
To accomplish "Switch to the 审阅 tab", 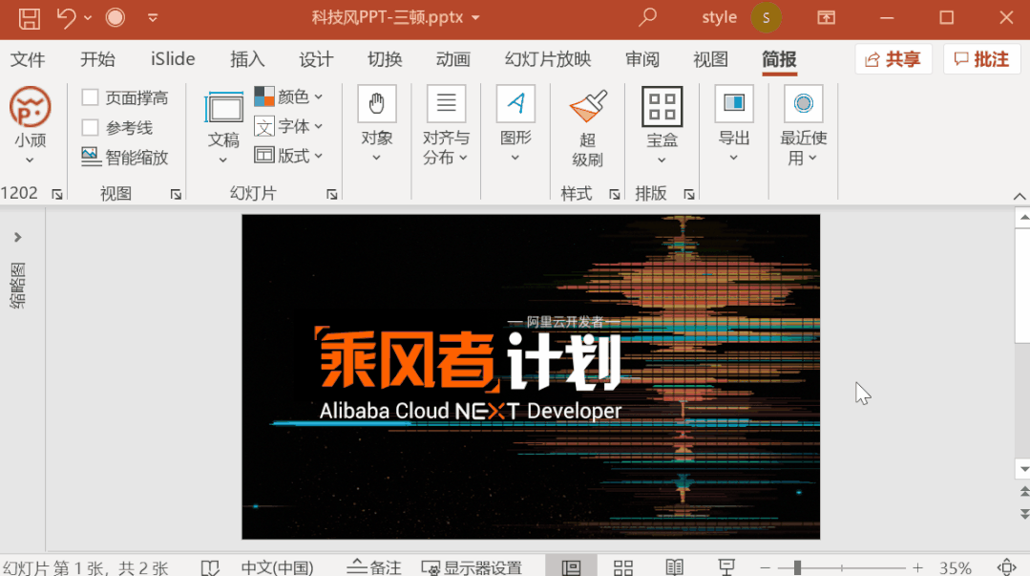I will click(641, 59).
